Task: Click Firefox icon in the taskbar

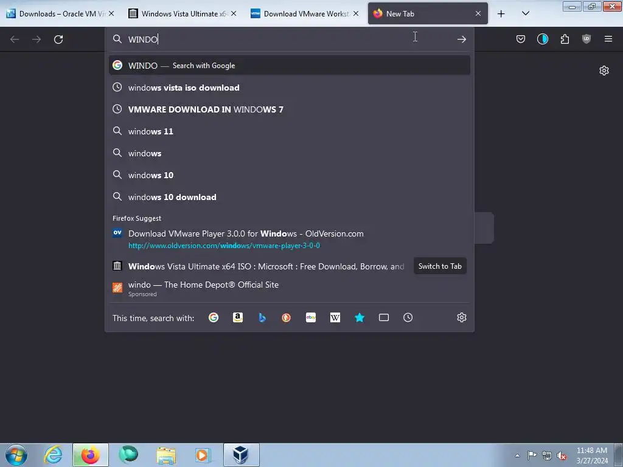Action: click(x=91, y=455)
